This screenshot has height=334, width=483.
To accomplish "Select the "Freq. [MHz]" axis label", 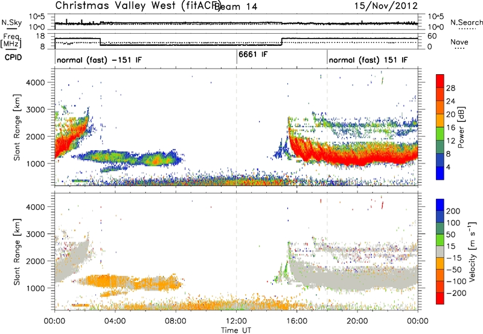I will pyautogui.click(x=11, y=40).
